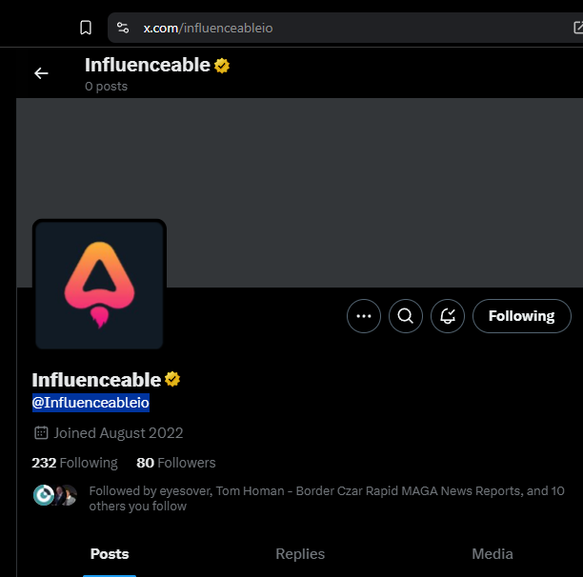
Task: Click the gold verified badge beside profile name
Action: pos(172,380)
